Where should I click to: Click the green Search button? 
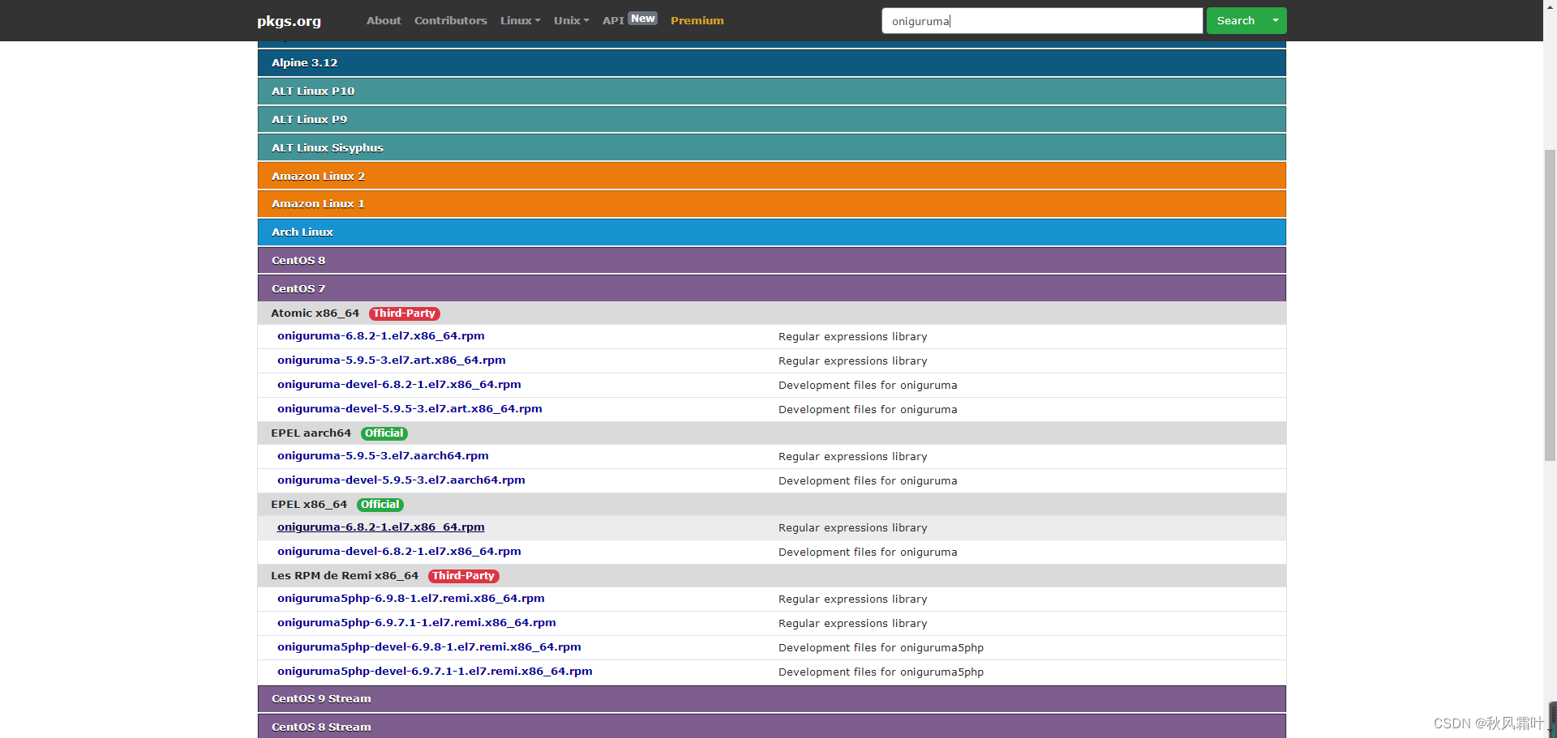click(1236, 21)
